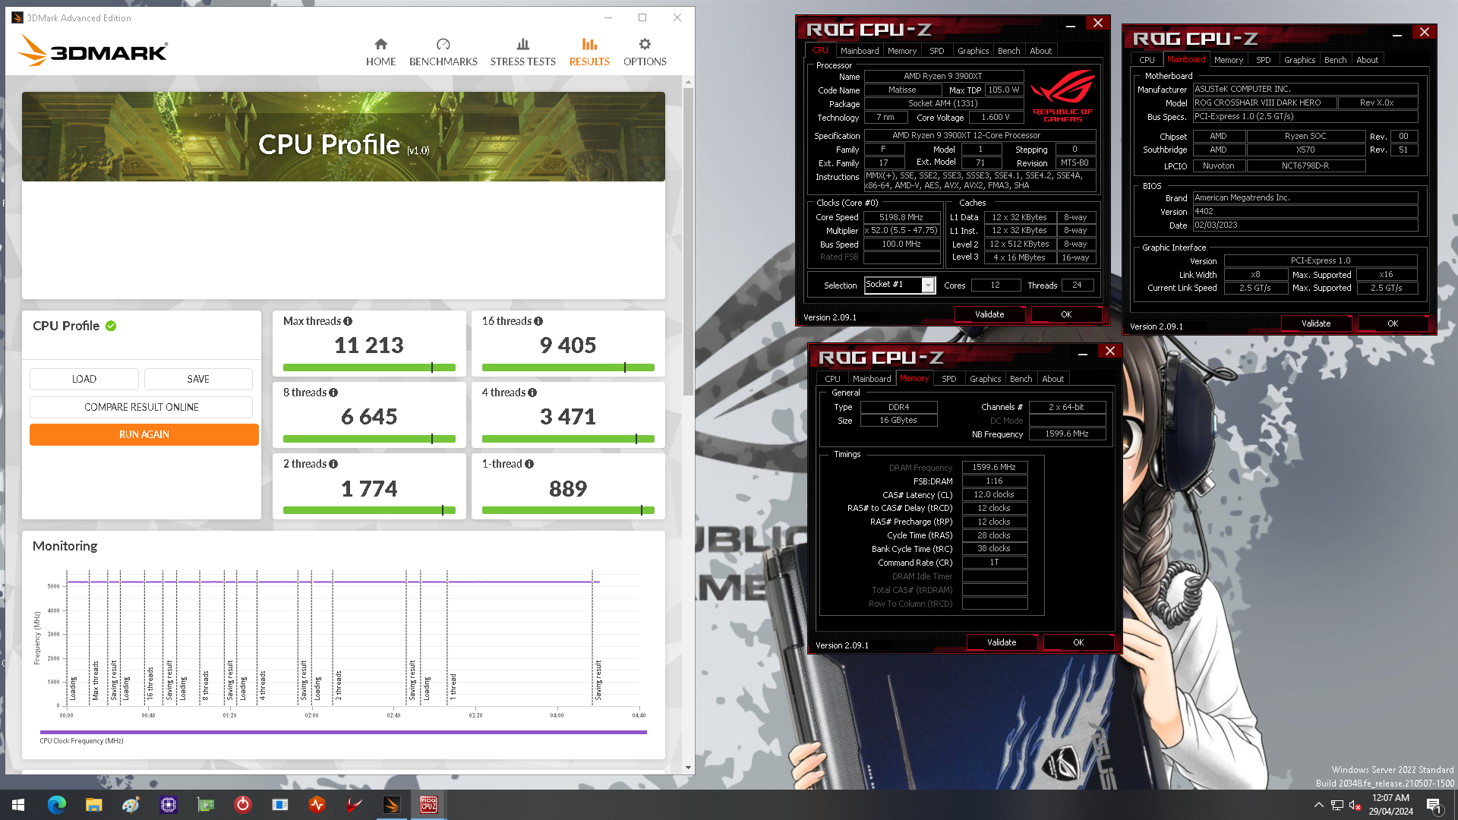The width and height of the screenshot is (1458, 820).
Task: Click the SAVE result button
Action: pos(198,379)
